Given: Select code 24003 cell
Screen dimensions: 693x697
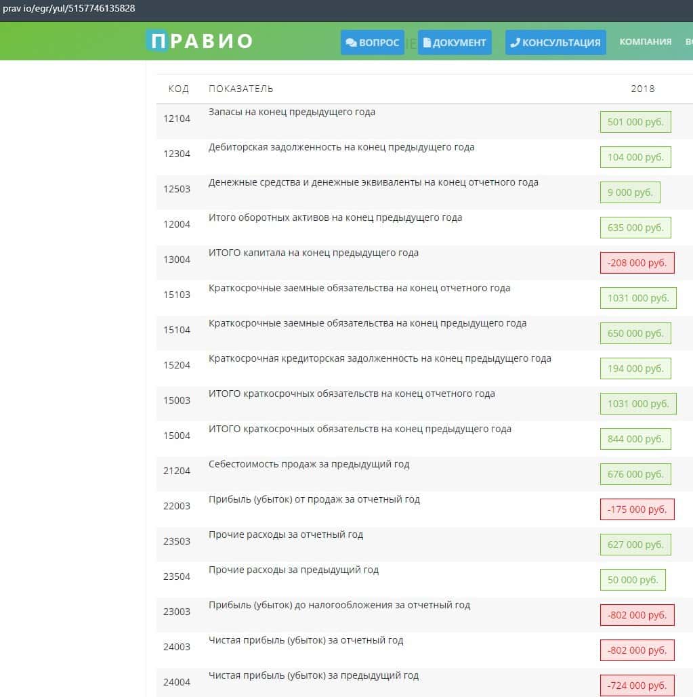Looking at the screenshot, I should click(177, 647).
